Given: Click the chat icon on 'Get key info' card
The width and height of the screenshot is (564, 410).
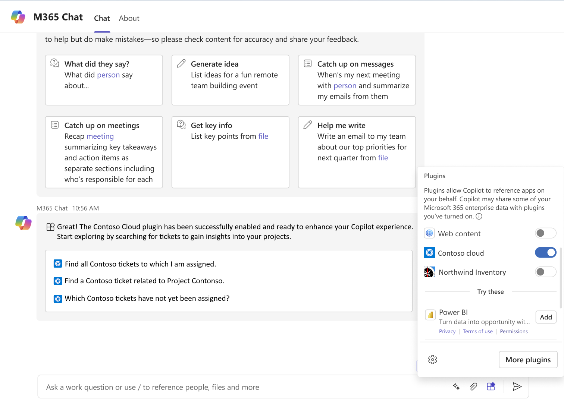Looking at the screenshot, I should click(x=181, y=124).
